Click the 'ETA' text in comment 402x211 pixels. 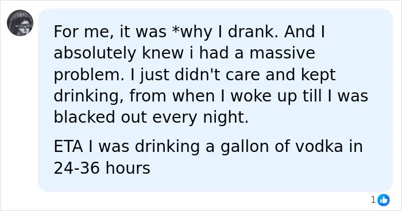pyautogui.click(x=68, y=146)
